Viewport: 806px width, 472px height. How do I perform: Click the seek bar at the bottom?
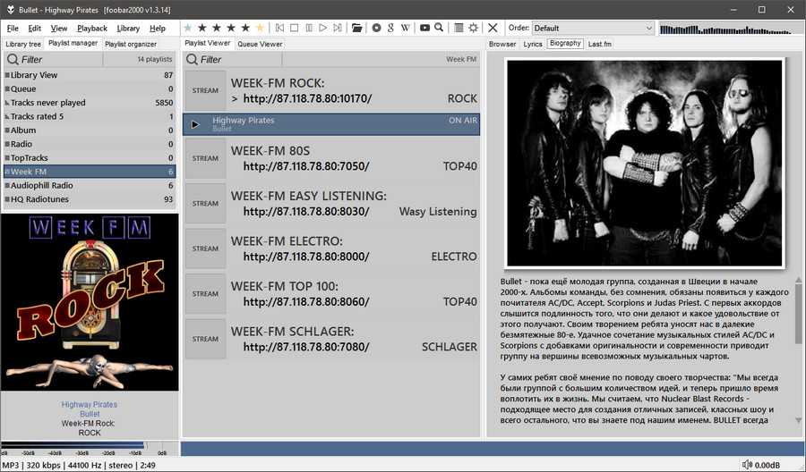(491, 448)
